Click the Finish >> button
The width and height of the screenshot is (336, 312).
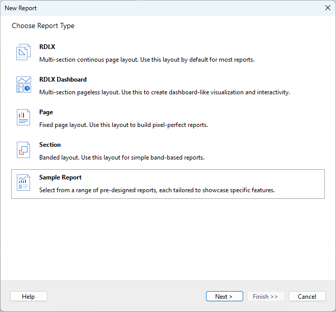(266, 296)
